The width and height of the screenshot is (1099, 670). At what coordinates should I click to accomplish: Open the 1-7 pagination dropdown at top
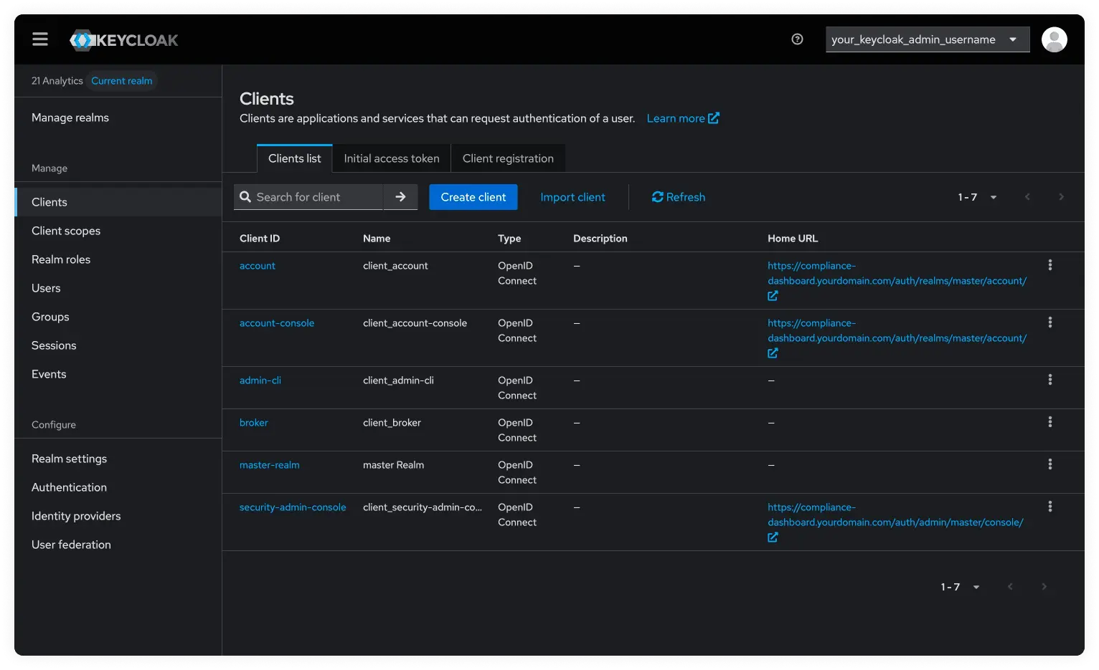993,196
